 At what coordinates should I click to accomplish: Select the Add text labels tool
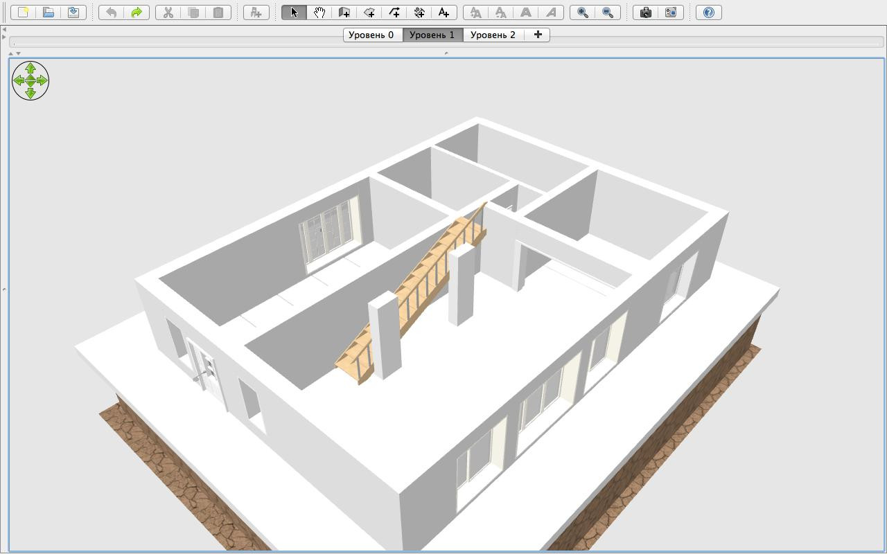pos(444,12)
